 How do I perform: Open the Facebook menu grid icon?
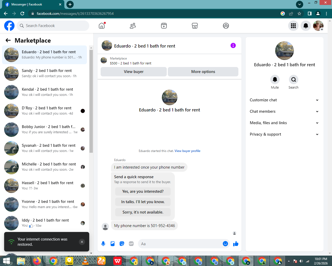click(x=293, y=26)
